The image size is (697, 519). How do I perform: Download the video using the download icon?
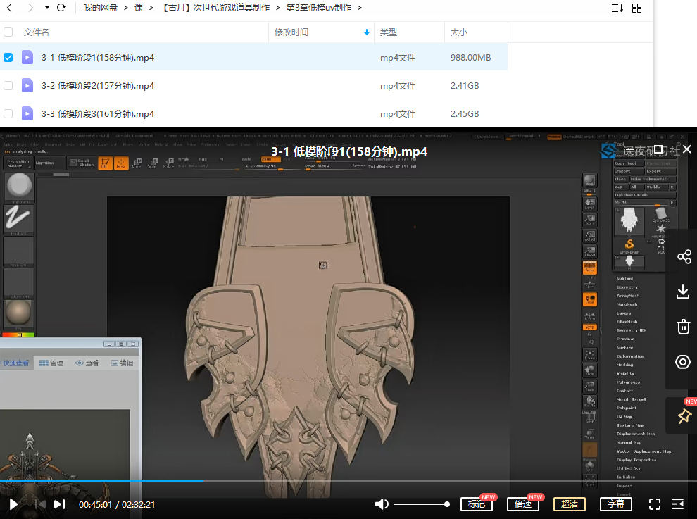point(683,292)
